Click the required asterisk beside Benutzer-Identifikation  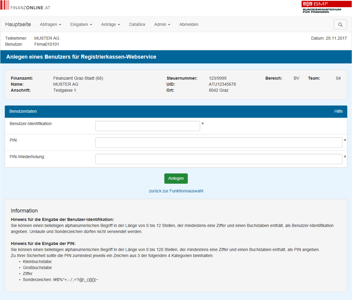202,123
